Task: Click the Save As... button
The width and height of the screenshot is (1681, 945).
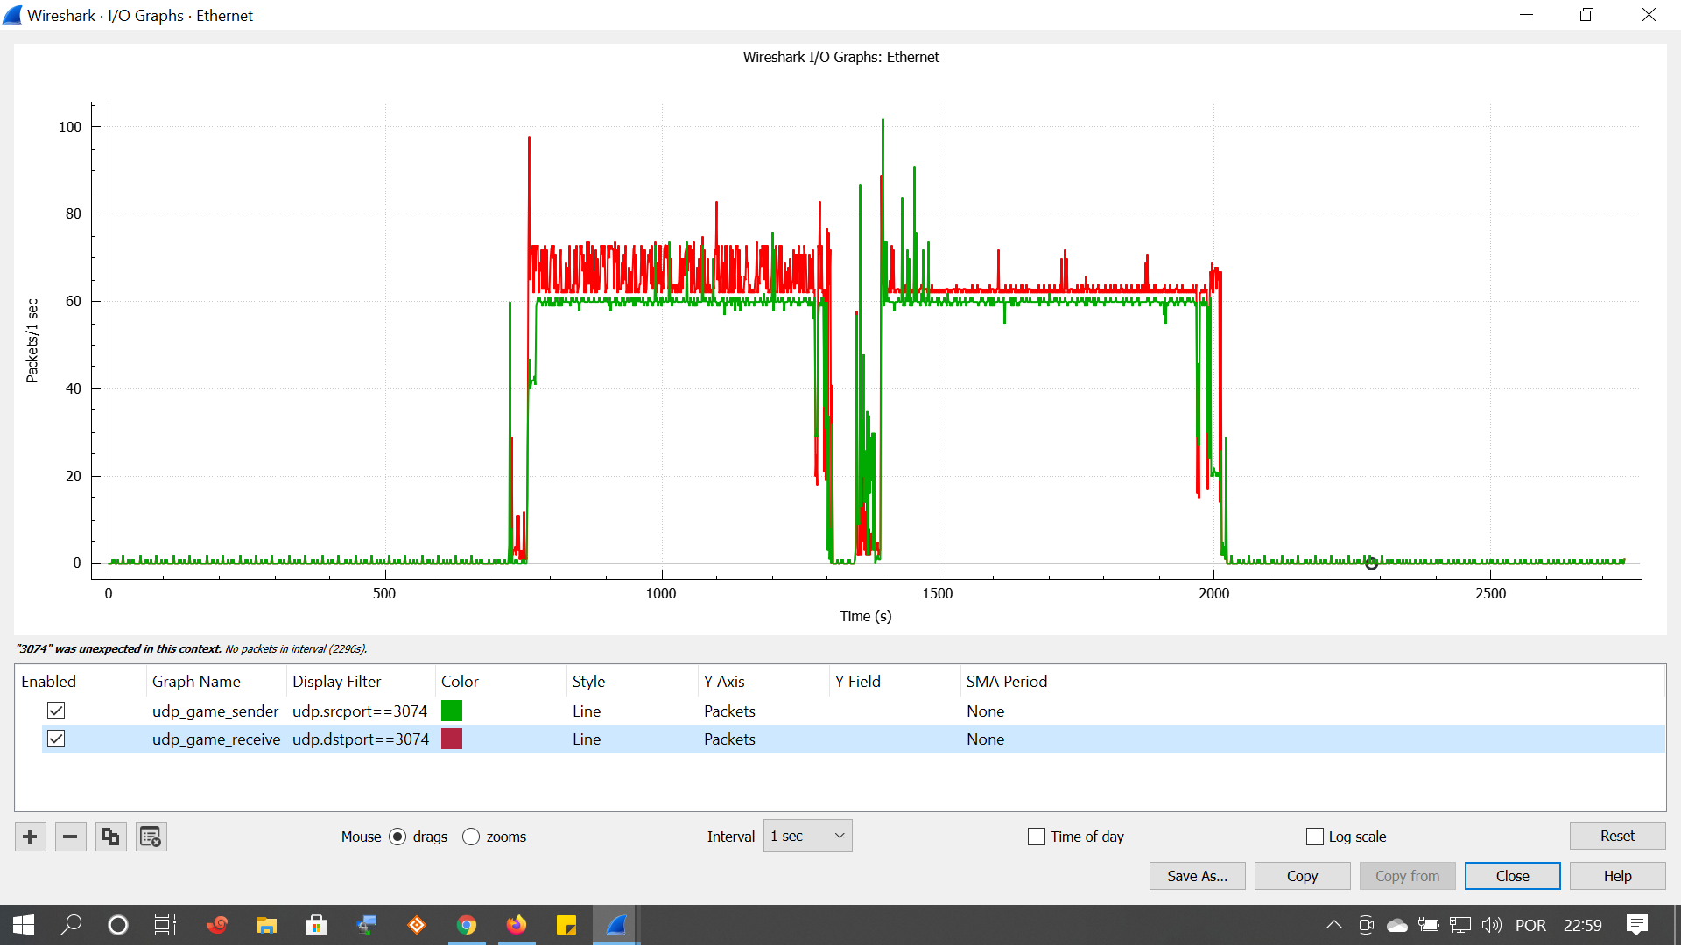Action: tap(1197, 876)
